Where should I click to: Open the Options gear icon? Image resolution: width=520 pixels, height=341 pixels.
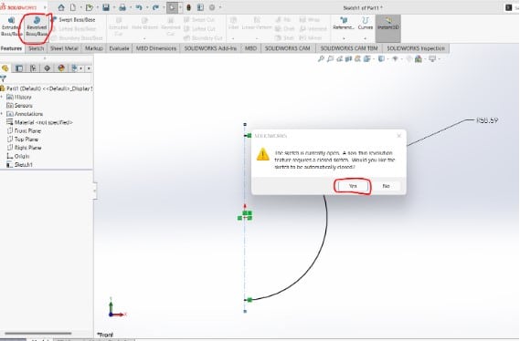(x=212, y=7)
